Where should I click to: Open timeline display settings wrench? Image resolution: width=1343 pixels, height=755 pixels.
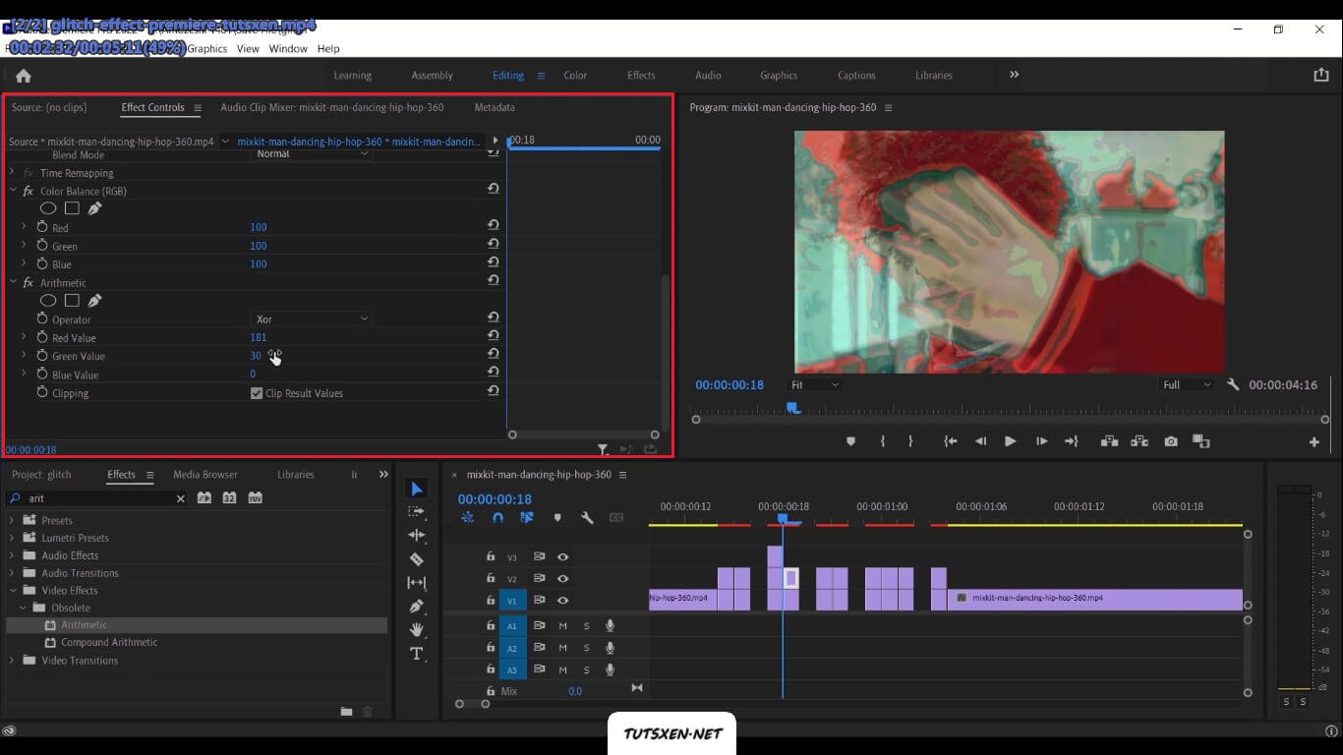[x=587, y=517]
